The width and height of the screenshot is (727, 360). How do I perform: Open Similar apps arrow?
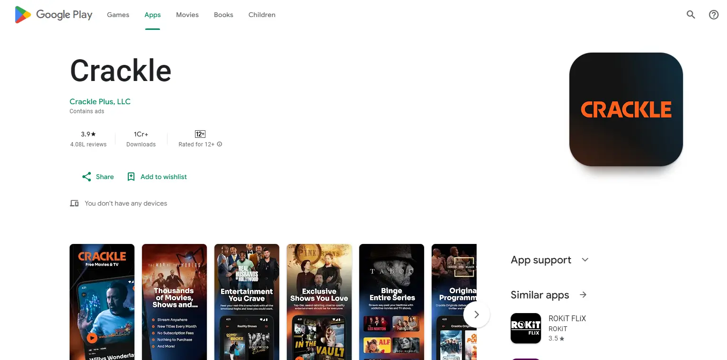(583, 295)
